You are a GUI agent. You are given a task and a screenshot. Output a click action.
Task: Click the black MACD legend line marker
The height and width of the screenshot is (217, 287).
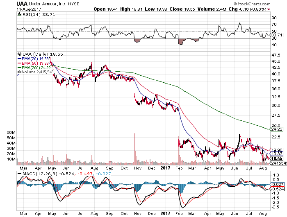tap(19, 174)
